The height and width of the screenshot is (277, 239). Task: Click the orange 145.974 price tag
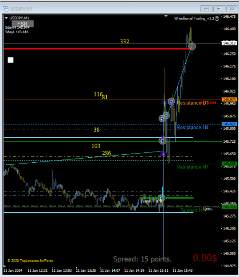click(x=229, y=99)
